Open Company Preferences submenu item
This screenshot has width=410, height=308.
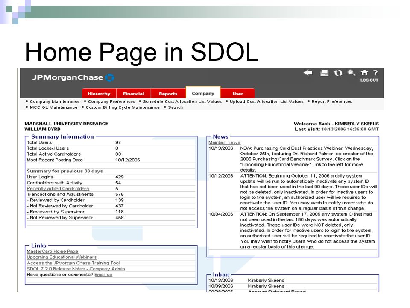[111, 101]
